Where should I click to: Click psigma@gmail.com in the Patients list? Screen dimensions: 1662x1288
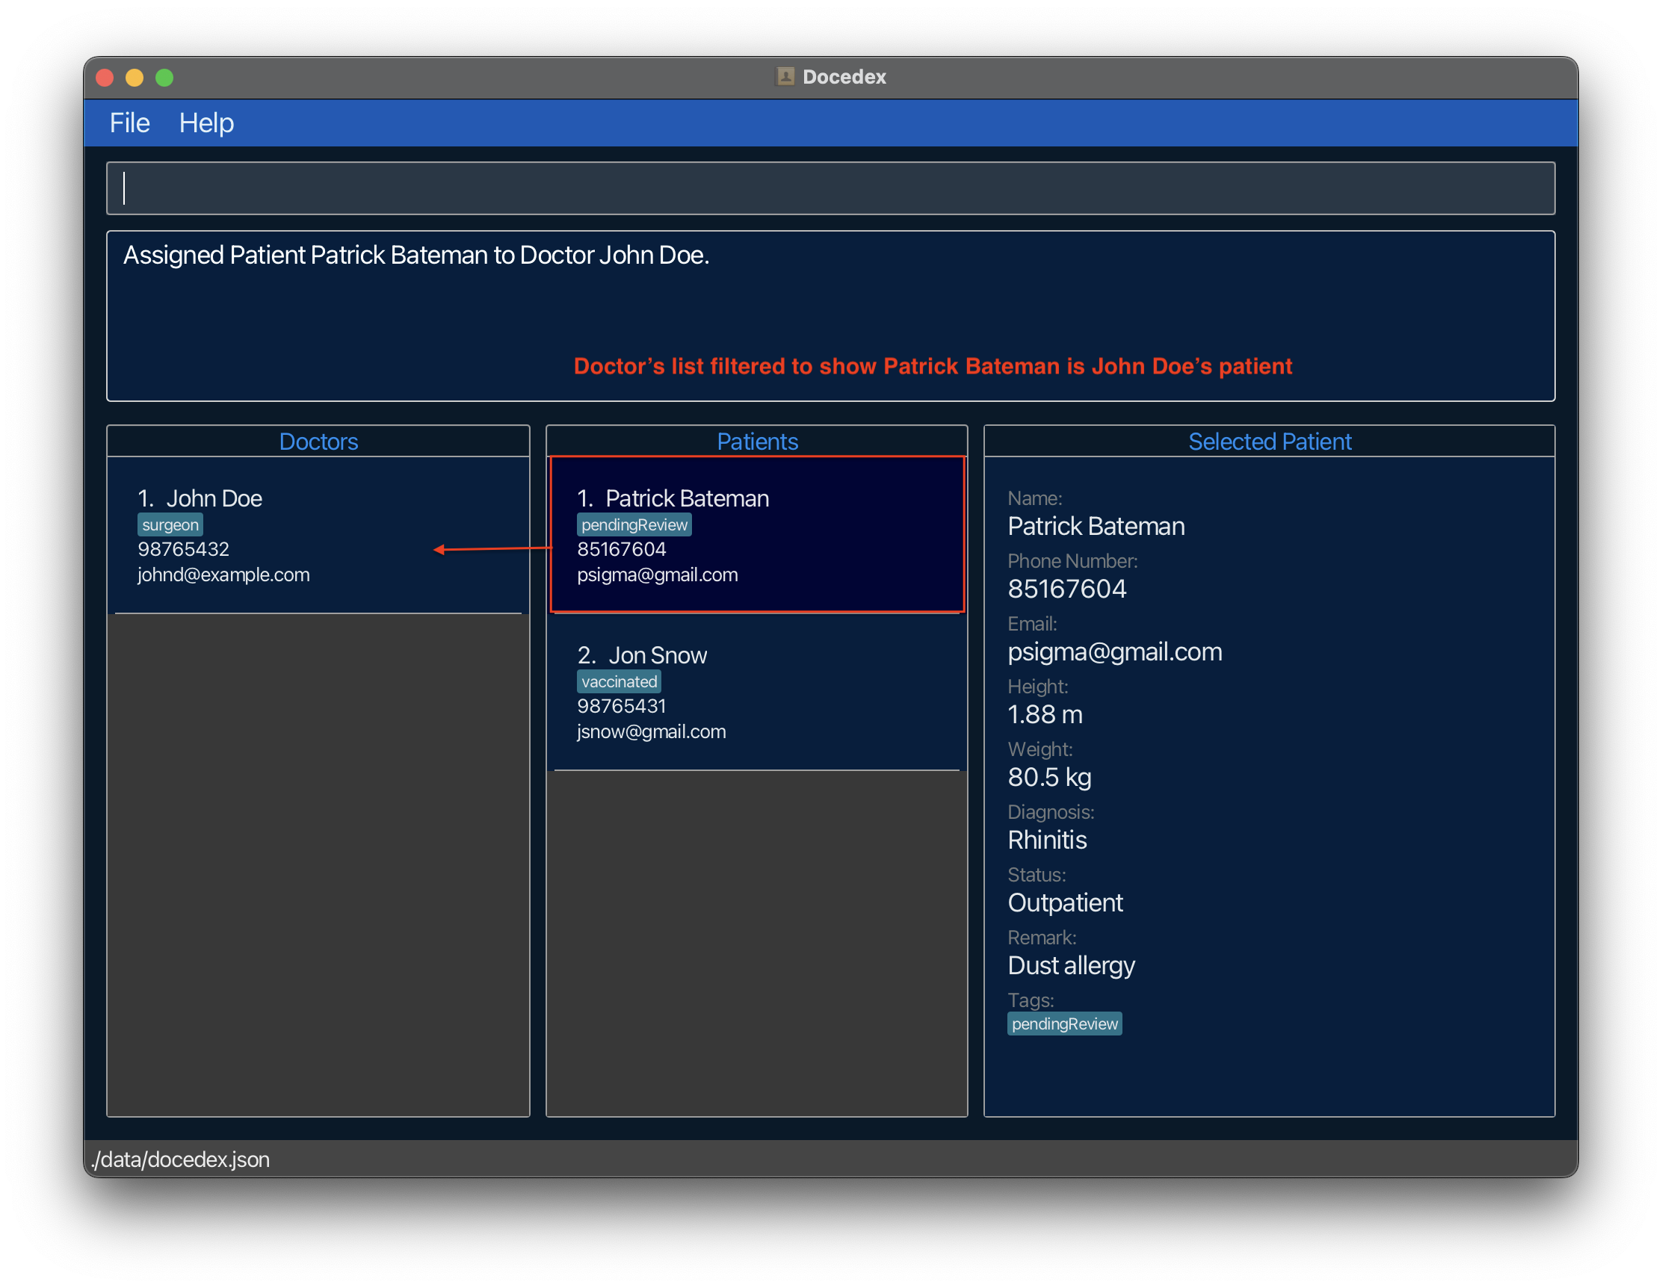658,575
